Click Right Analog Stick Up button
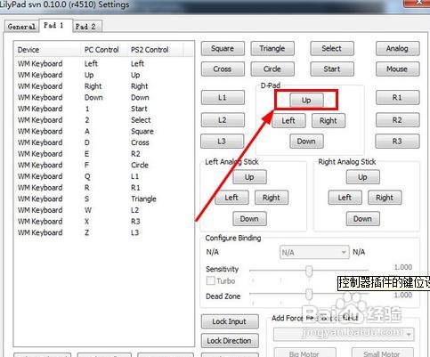This screenshot has width=430, height=357. click(362, 177)
